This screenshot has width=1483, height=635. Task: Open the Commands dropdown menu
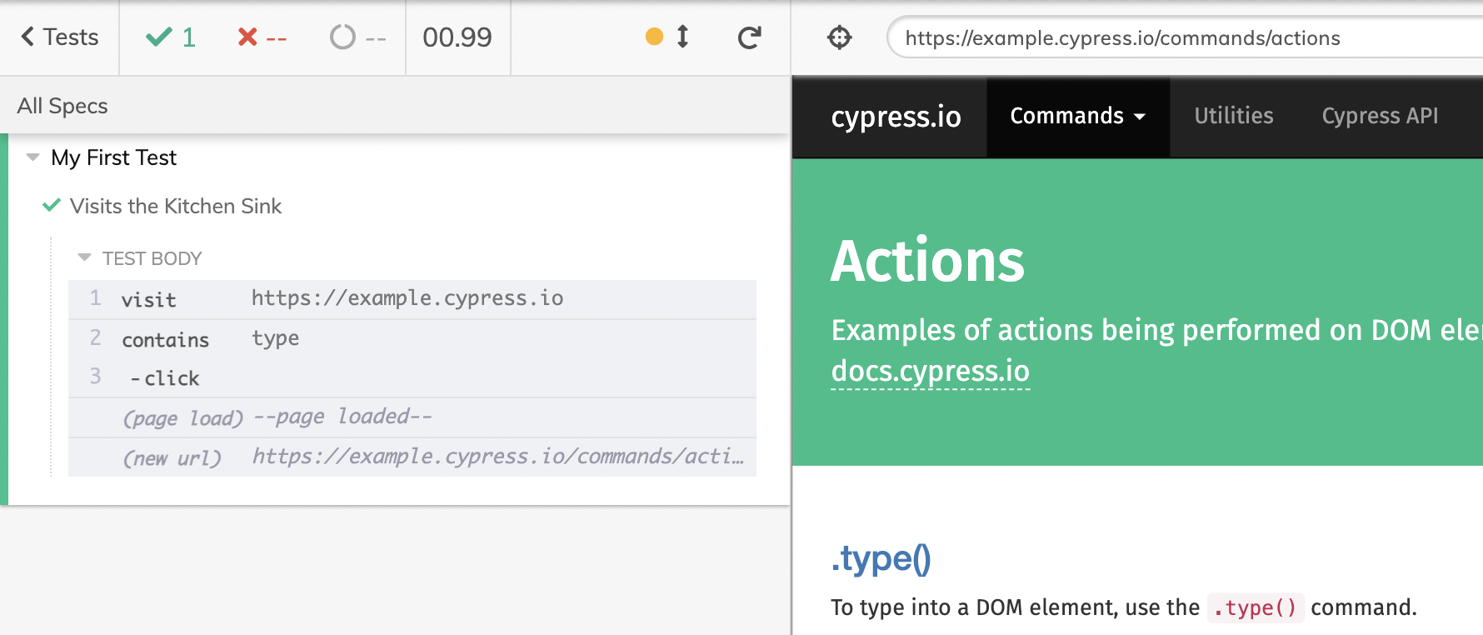(1078, 116)
